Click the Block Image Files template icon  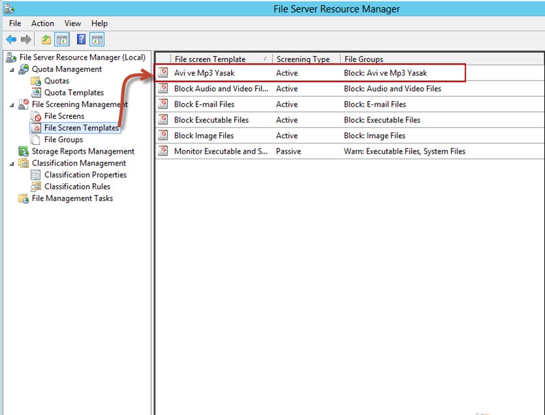tap(163, 135)
